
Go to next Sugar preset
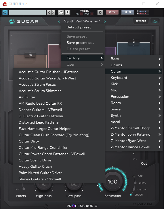pos(105,21)
